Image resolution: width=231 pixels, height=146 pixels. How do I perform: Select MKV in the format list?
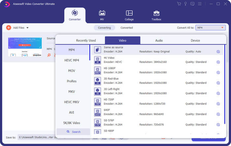(72, 91)
